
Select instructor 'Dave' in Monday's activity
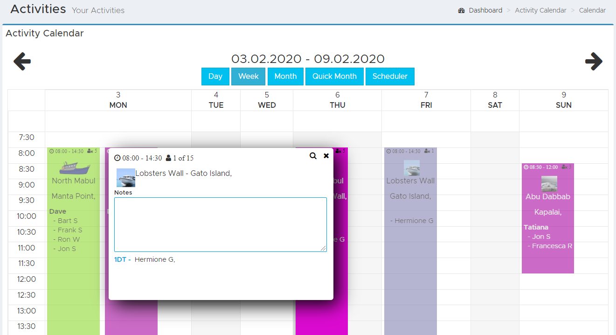(58, 211)
